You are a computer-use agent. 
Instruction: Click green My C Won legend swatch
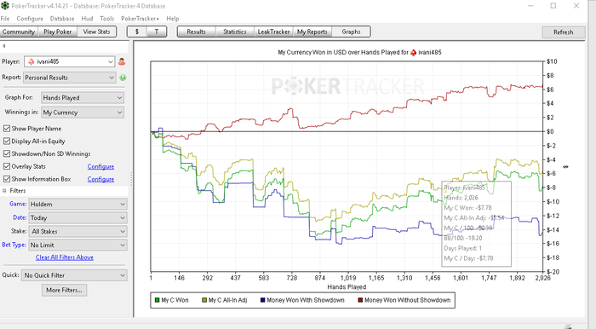[157, 300]
